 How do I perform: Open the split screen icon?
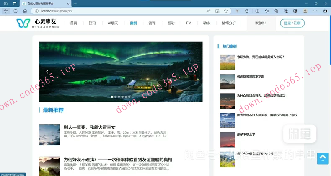pyautogui.click(x=257, y=11)
